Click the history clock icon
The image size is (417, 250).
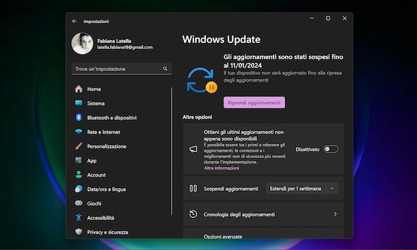point(193,214)
